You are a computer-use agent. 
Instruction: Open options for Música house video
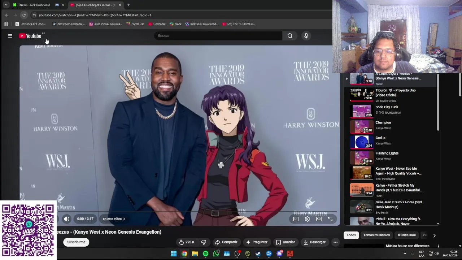(438, 246)
